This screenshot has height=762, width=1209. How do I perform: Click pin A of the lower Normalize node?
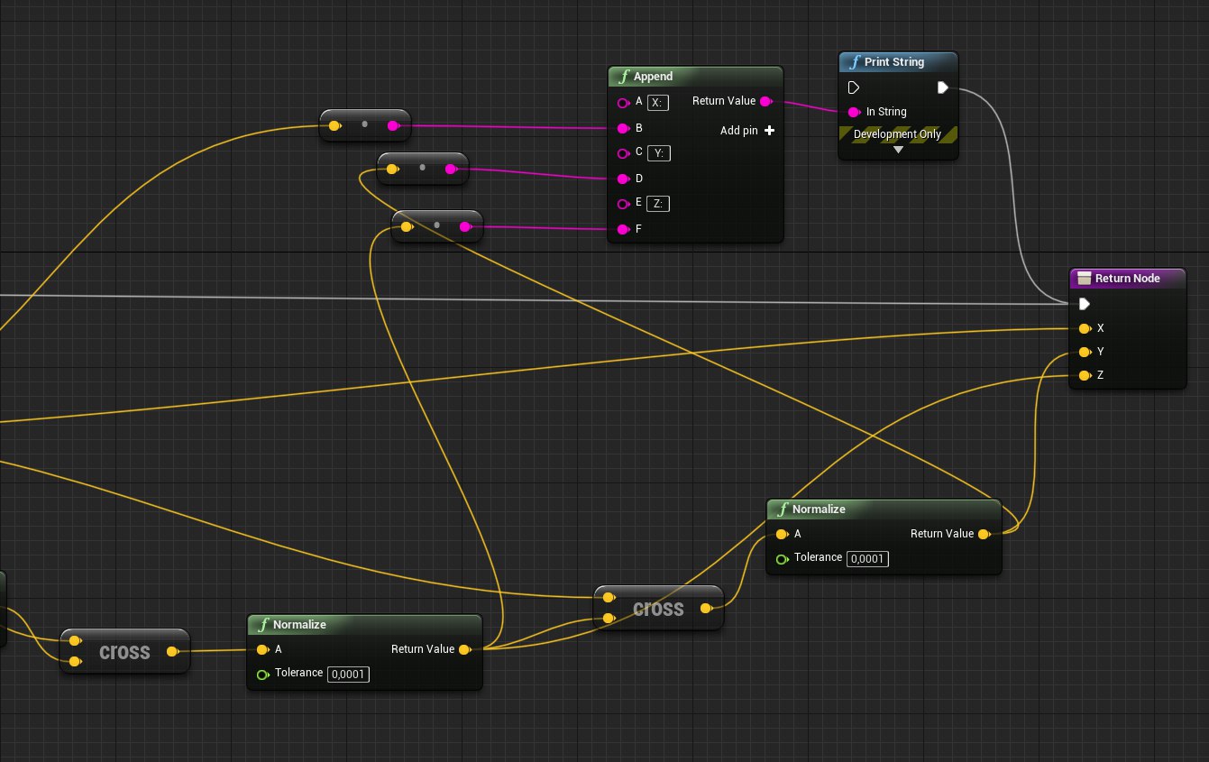(x=262, y=649)
